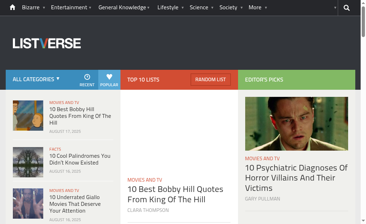Viewport: 366px width, 224px height.
Task: Open 10 Underrated Giallo Movies article
Action: click(x=75, y=204)
